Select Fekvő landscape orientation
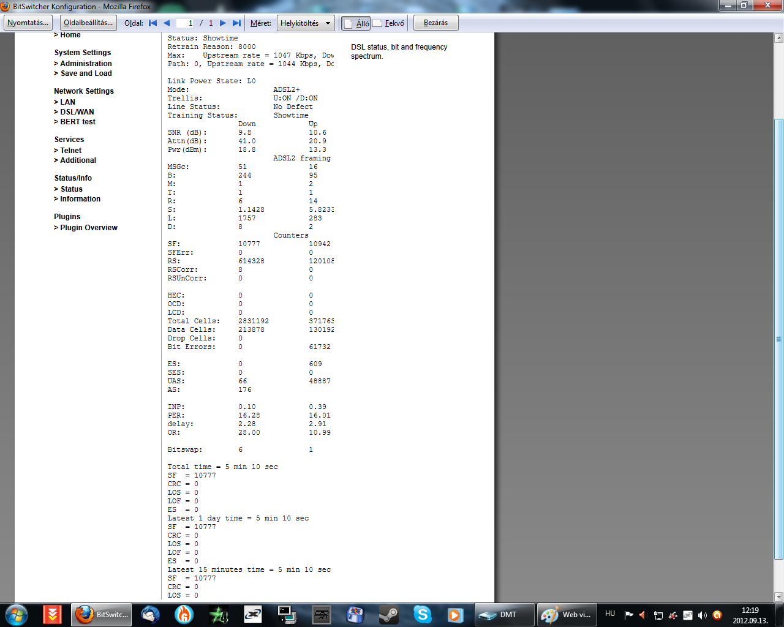The width and height of the screenshot is (784, 627). click(x=389, y=23)
